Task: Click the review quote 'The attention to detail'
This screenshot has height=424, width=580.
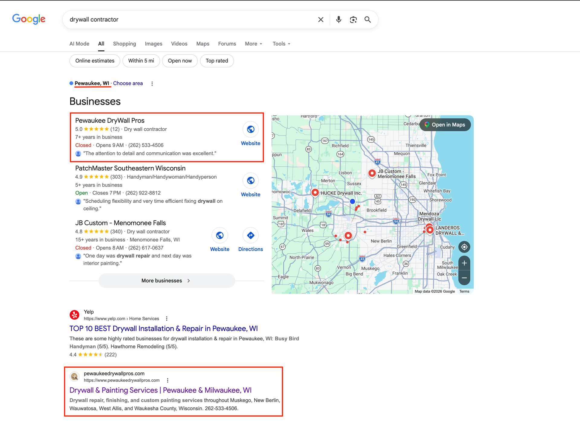Action: 150,153
